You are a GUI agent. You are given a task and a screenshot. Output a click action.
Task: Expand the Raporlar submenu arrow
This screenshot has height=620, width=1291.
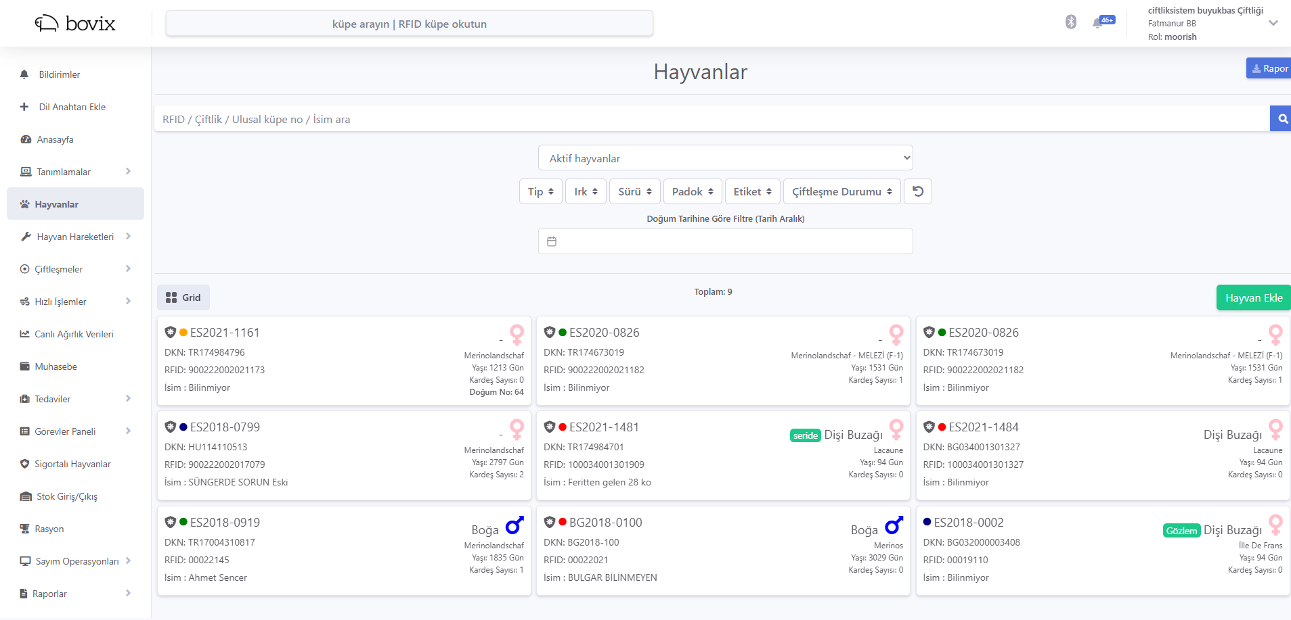(x=128, y=594)
